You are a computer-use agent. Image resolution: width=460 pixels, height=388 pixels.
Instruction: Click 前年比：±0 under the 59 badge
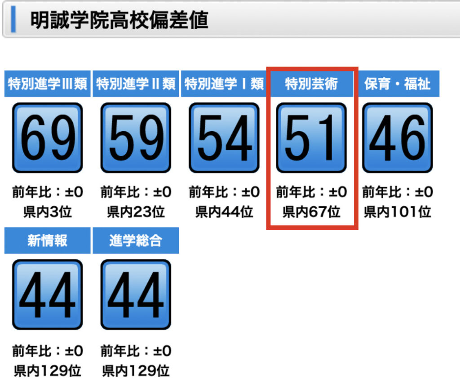coord(136,192)
